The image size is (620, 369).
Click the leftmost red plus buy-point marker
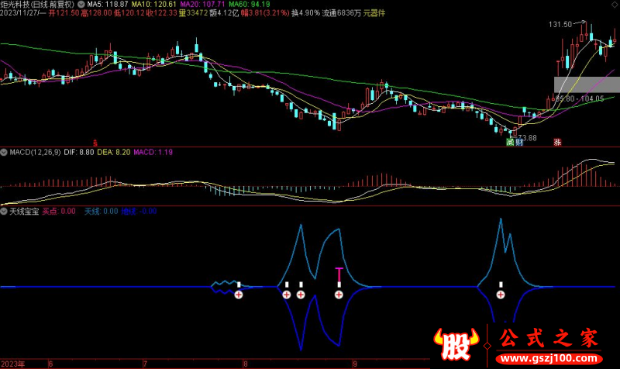click(x=239, y=295)
